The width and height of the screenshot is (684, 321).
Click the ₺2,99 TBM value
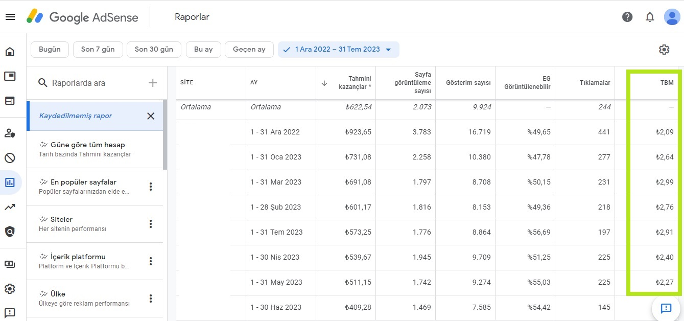665,182
